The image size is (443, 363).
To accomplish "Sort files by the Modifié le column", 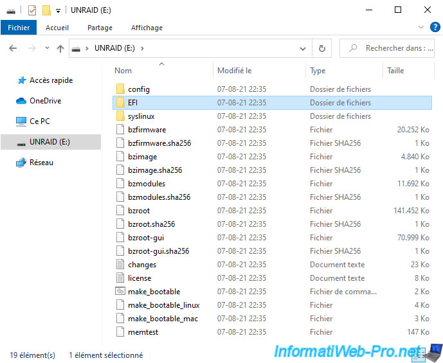I will [234, 71].
